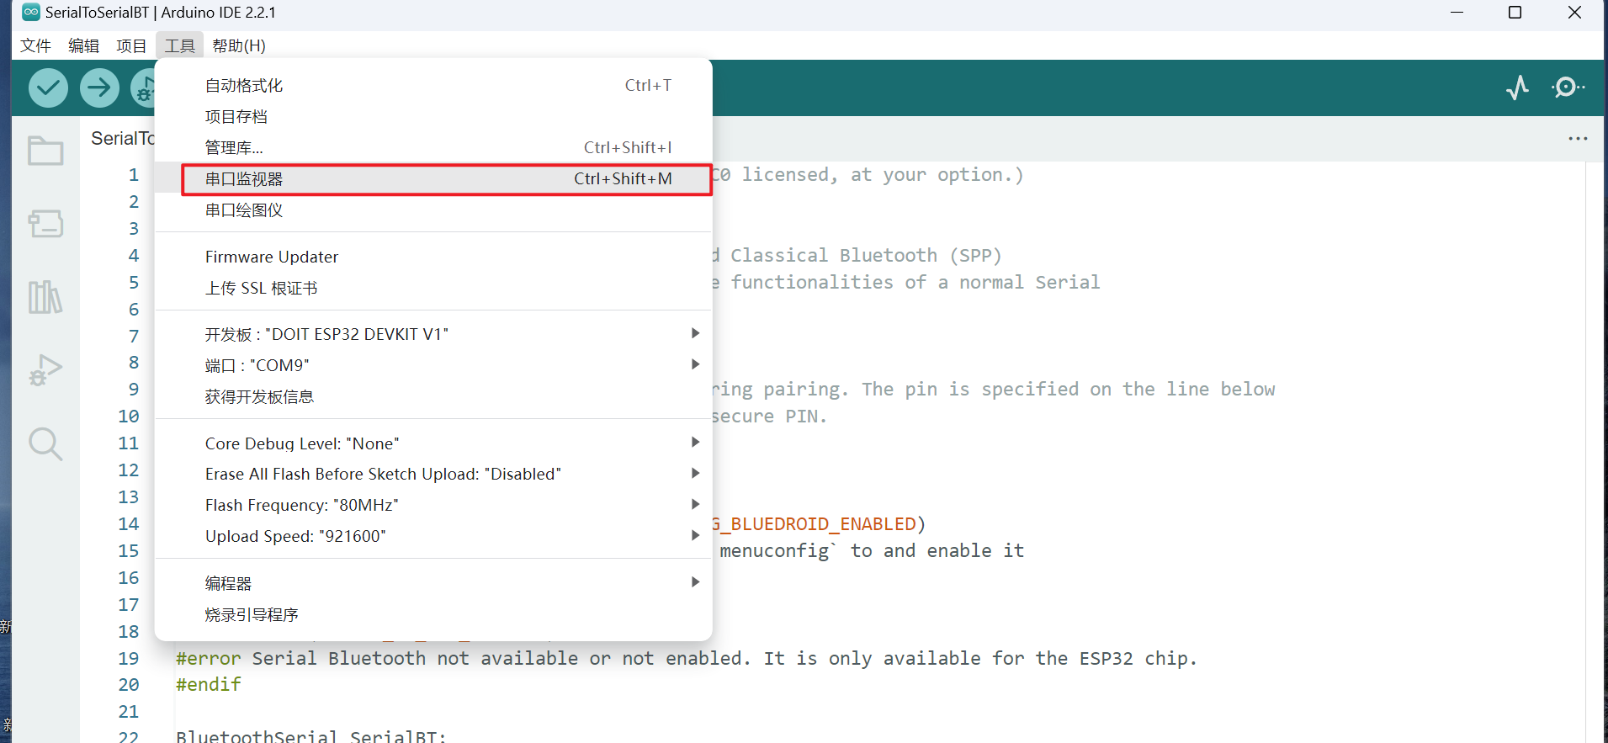Click the three-dots tab options icon

[1578, 139]
